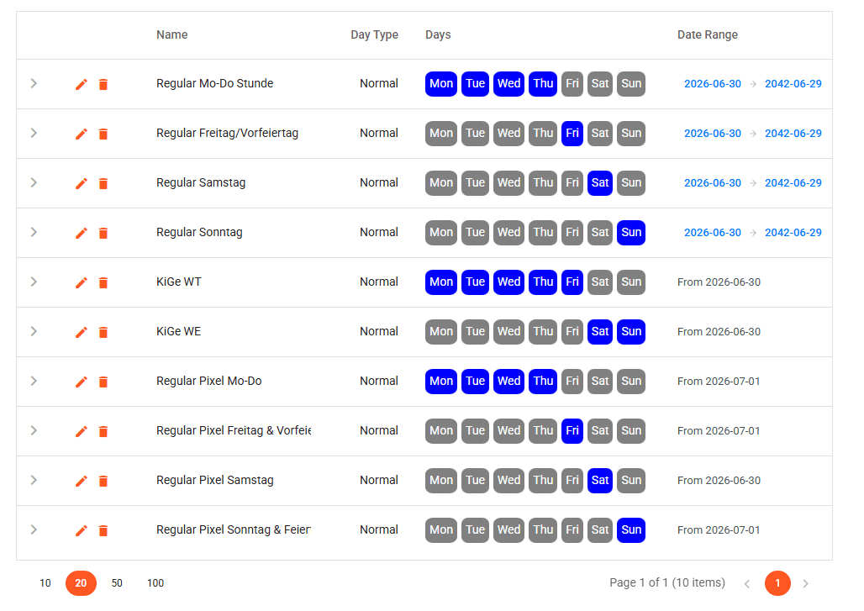
Task: Expand the KiGe WE row
Action: (34, 331)
